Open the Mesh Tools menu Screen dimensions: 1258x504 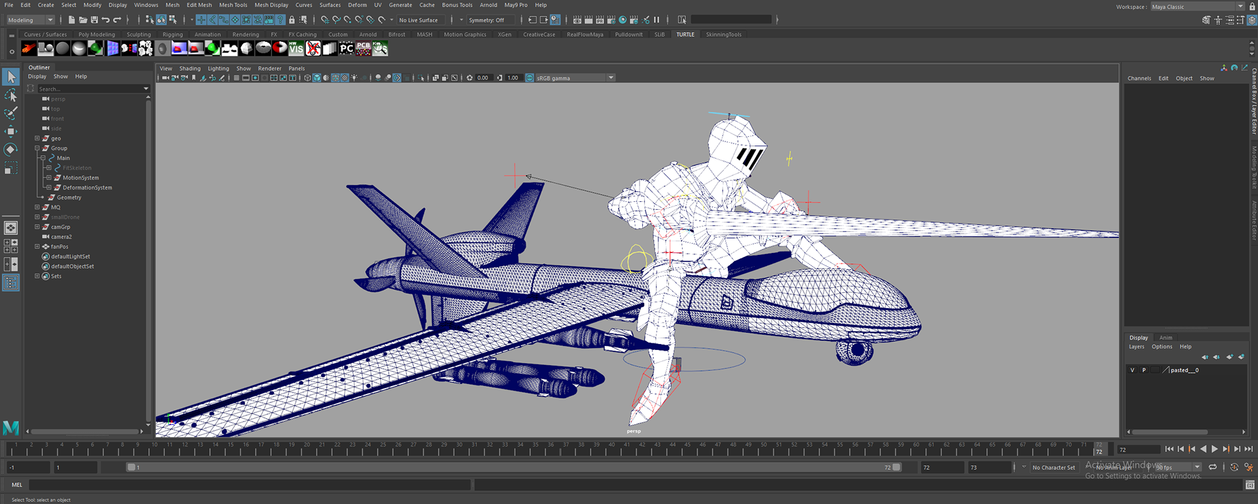(233, 5)
